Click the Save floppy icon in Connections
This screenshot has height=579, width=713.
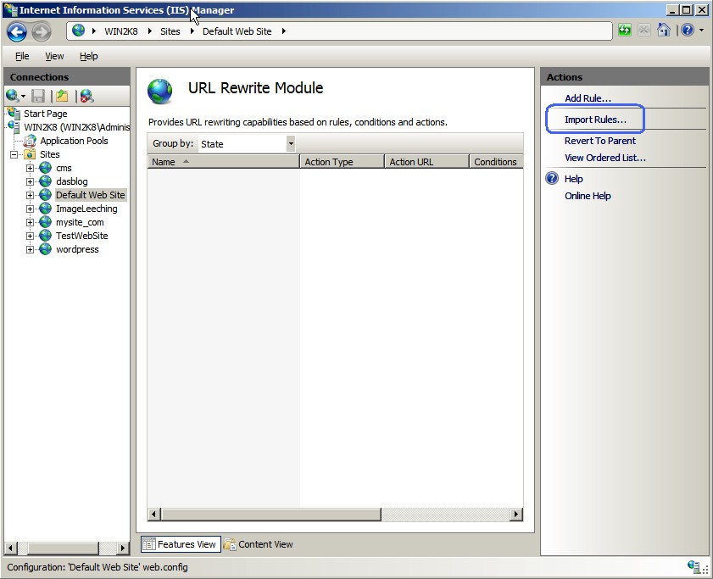38,96
